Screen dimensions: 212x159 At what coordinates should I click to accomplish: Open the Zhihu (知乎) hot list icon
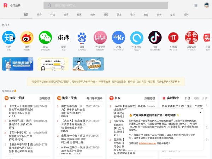[8, 37]
